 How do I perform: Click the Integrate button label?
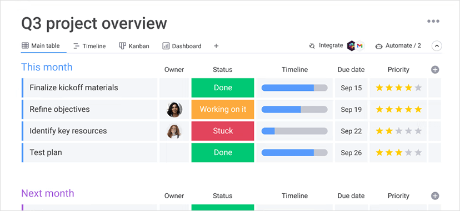point(331,45)
